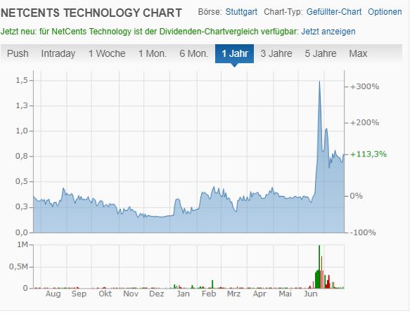Viewport: 417px width, 316px height.
Task: Click the Feb month label
Action: [209, 294]
